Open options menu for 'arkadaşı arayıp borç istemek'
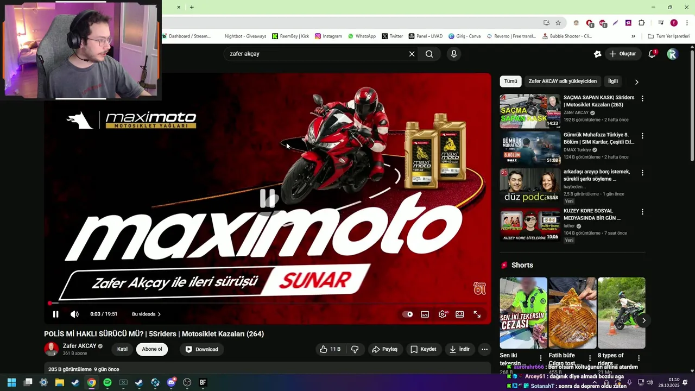This screenshot has width=695, height=391. (x=642, y=173)
